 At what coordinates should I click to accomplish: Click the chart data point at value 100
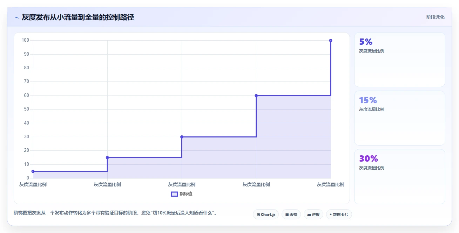[331, 41]
